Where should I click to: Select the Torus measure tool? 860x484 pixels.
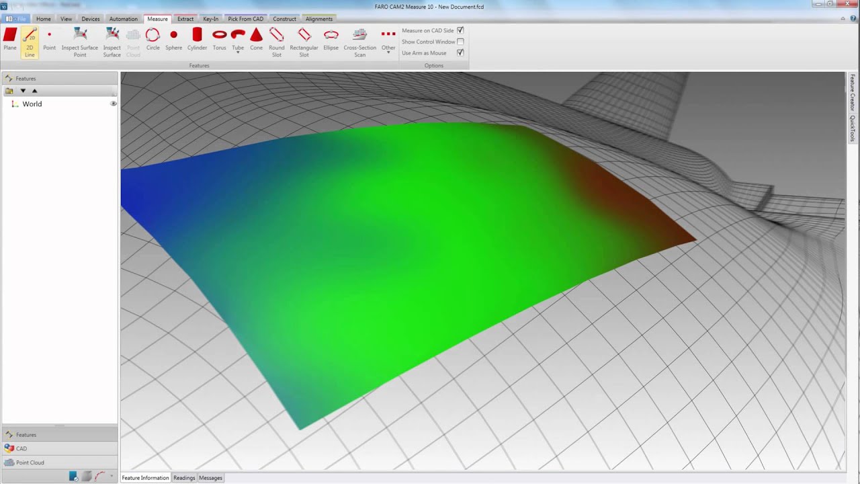220,40
